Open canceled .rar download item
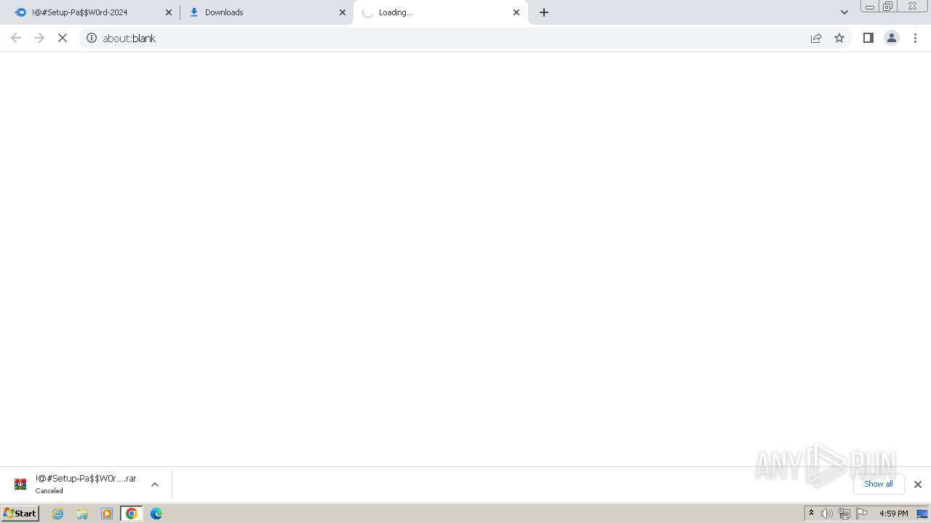Image resolution: width=931 pixels, height=523 pixels. coord(76,485)
